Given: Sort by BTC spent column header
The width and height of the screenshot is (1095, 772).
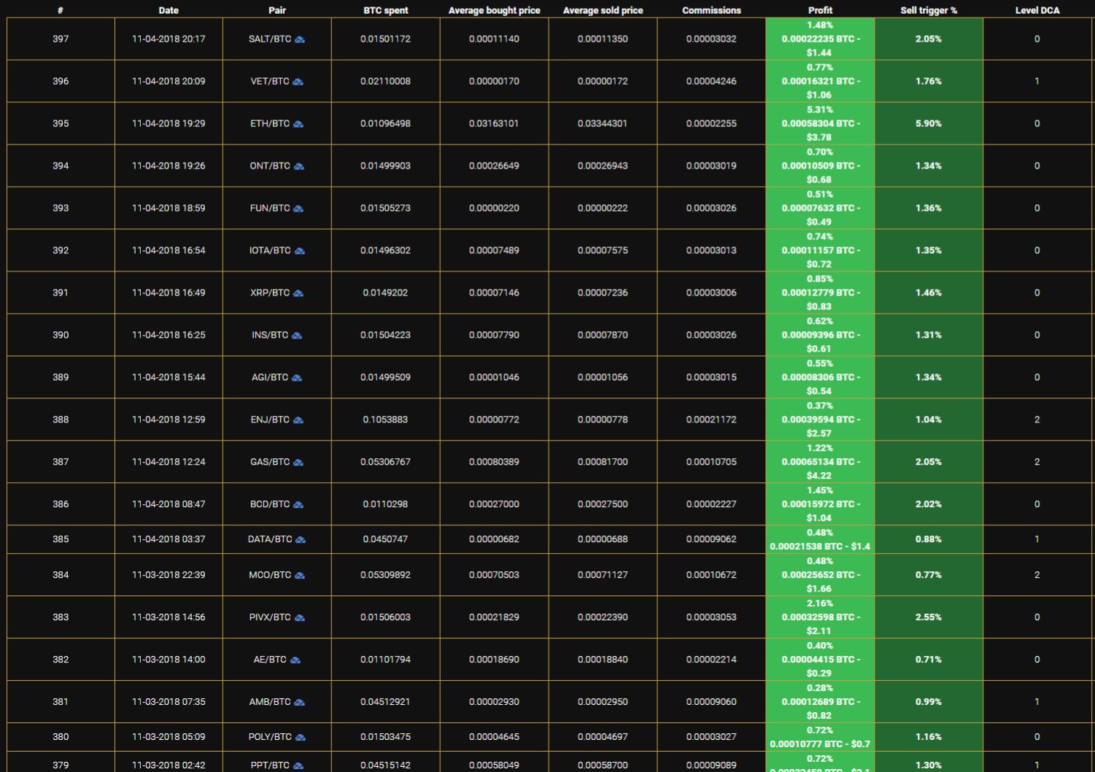Looking at the screenshot, I should (386, 10).
